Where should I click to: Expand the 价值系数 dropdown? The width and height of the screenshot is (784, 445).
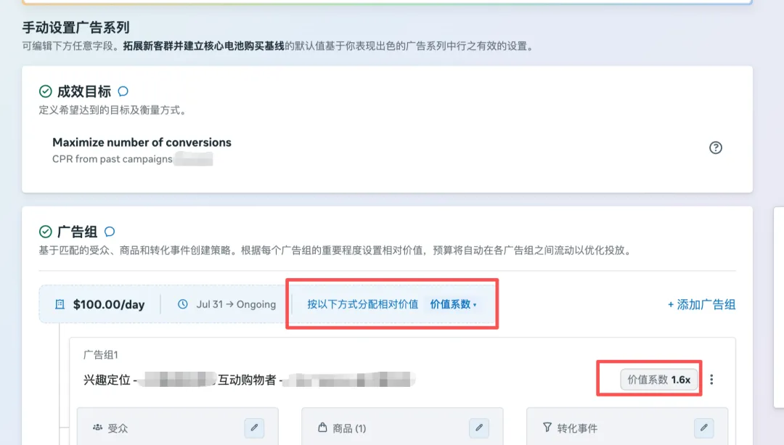point(453,304)
